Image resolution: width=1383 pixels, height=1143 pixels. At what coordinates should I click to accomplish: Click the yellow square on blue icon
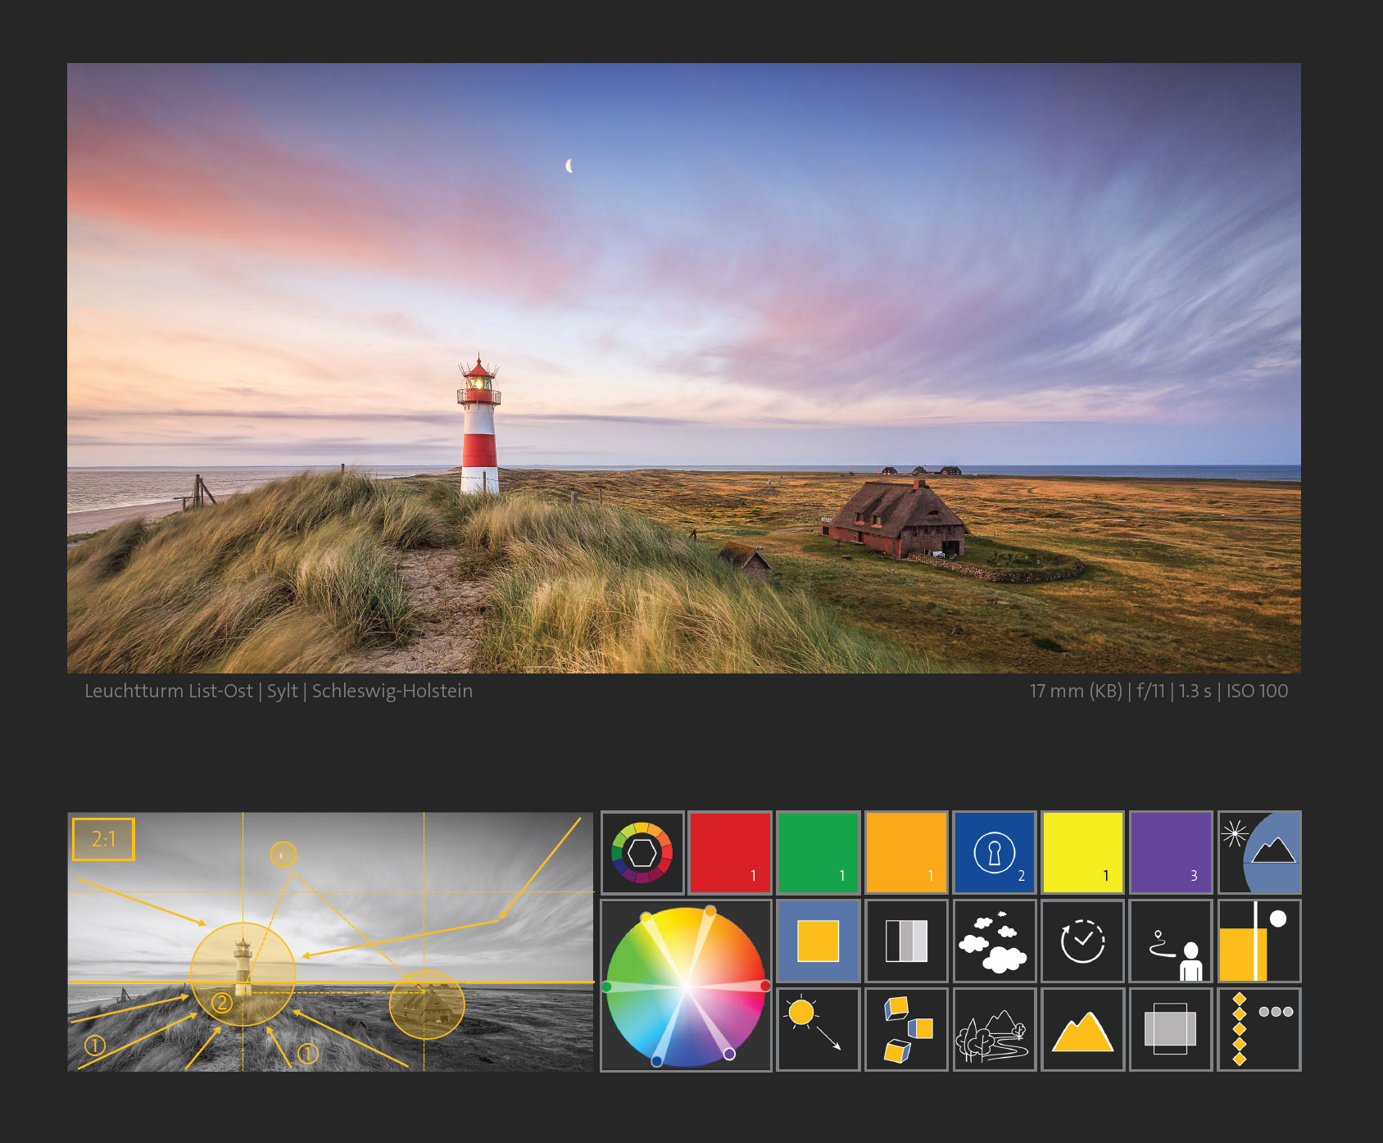click(x=818, y=941)
